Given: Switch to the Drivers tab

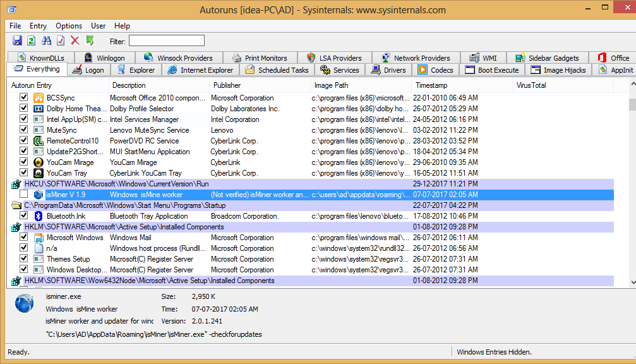Looking at the screenshot, I should [x=388, y=70].
